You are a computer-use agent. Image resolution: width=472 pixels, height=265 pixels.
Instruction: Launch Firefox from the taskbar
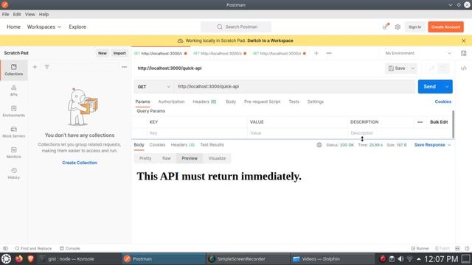point(19,258)
